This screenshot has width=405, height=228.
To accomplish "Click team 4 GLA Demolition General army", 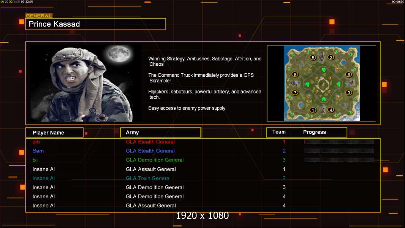I will [x=155, y=196].
